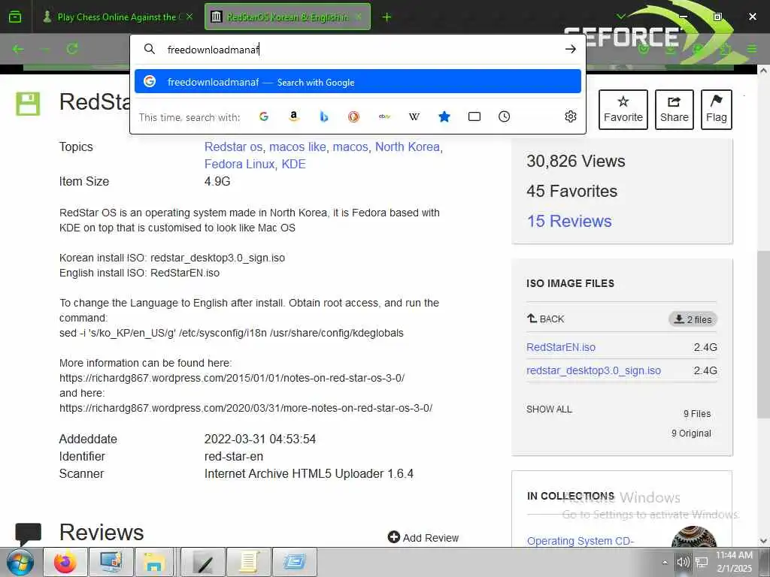770x577 pixels.
Task: Search this time with Amazon icon
Action: point(294,116)
